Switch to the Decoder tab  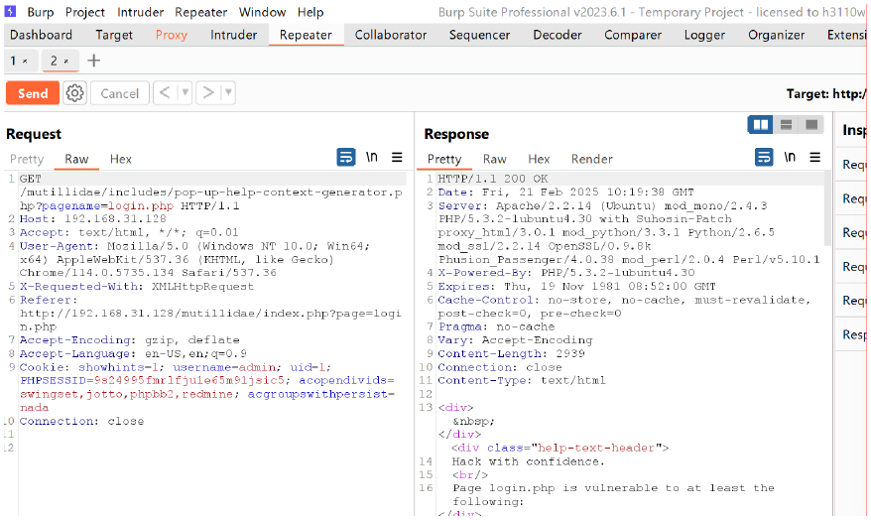pos(558,35)
